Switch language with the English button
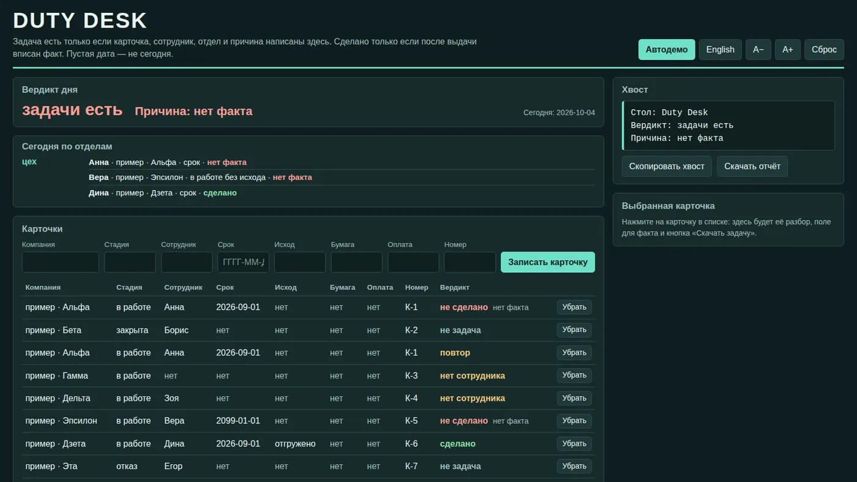 coord(720,50)
